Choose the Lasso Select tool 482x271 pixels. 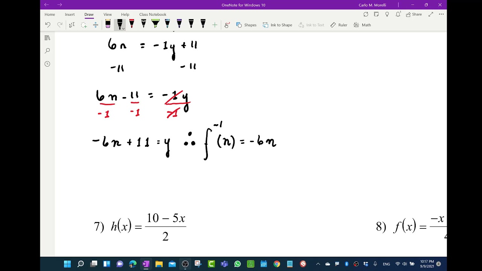(x=84, y=25)
